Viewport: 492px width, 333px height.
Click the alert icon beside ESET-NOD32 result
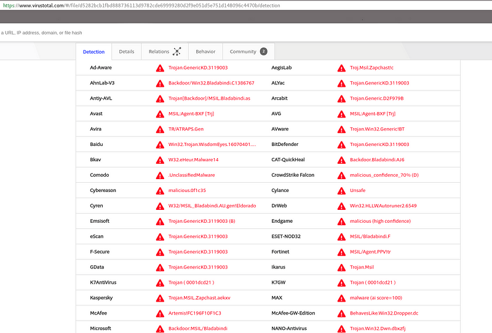pyautogui.click(x=341, y=236)
